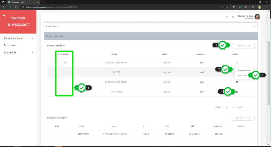
Task: Open Document in the left sidebar
Action: click(x=10, y=45)
